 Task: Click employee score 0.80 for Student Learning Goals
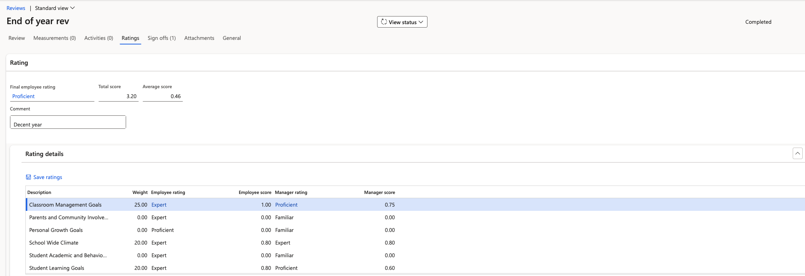(266, 268)
